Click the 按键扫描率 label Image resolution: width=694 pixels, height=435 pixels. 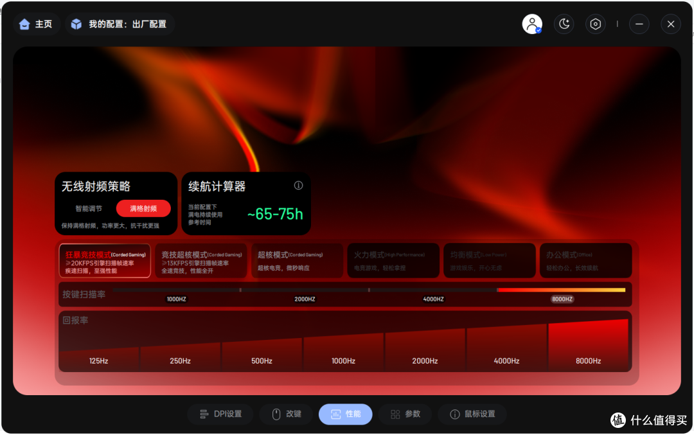click(x=84, y=294)
